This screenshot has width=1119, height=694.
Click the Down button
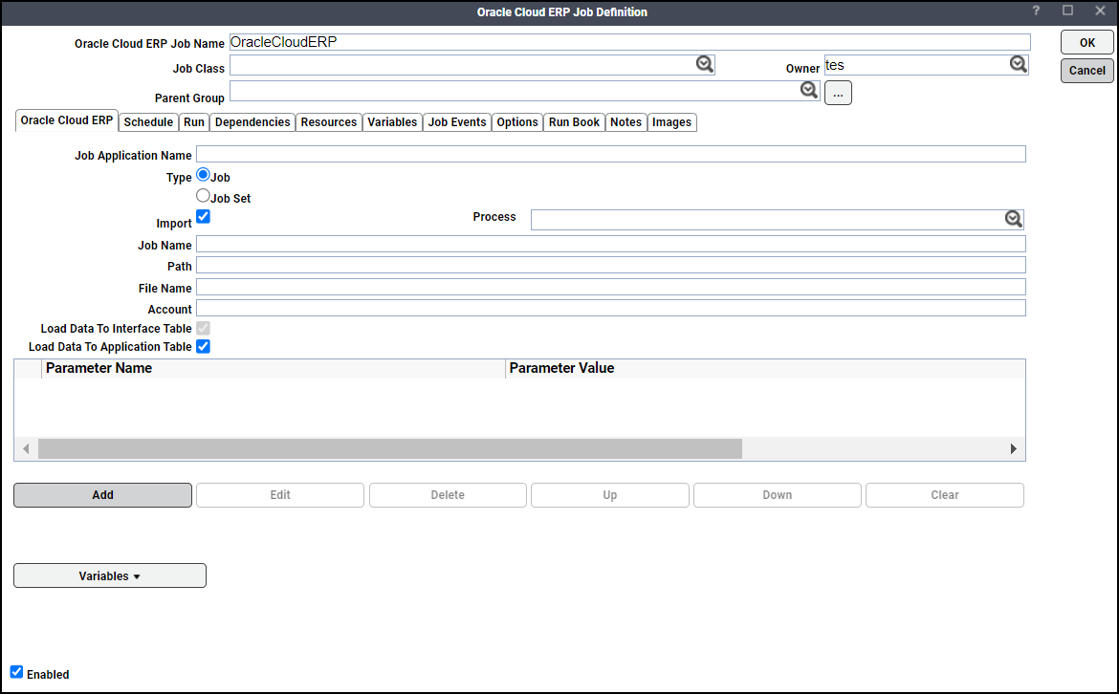pos(778,495)
